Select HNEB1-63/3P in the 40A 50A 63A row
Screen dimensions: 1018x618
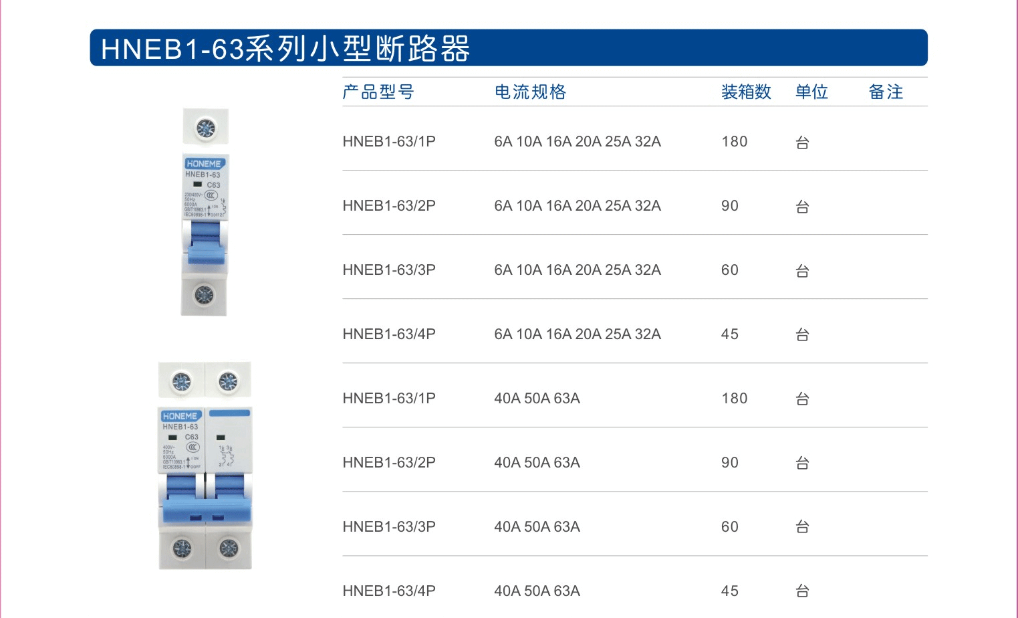tap(389, 527)
